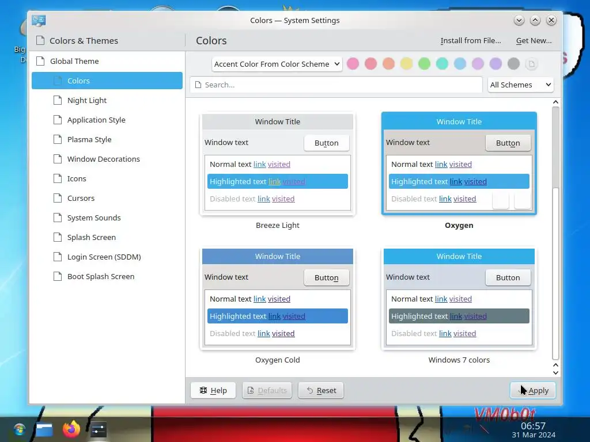The width and height of the screenshot is (590, 442).
Task: Open Global Theme settings
Action: 107,61
